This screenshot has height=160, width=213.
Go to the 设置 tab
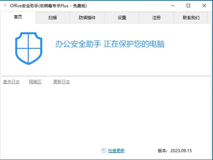coord(122,17)
